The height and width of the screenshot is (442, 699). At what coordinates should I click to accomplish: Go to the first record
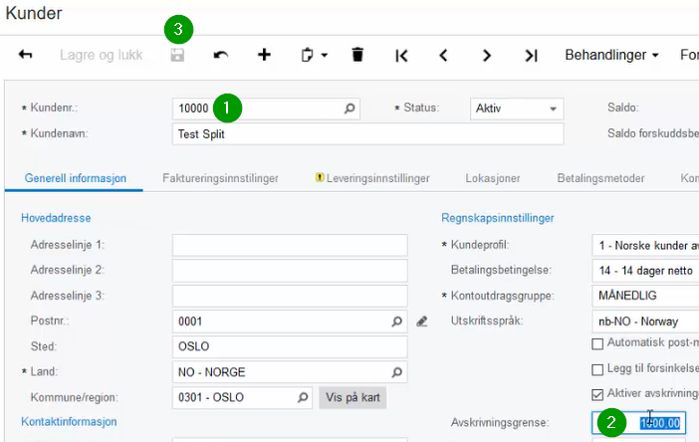click(x=401, y=56)
